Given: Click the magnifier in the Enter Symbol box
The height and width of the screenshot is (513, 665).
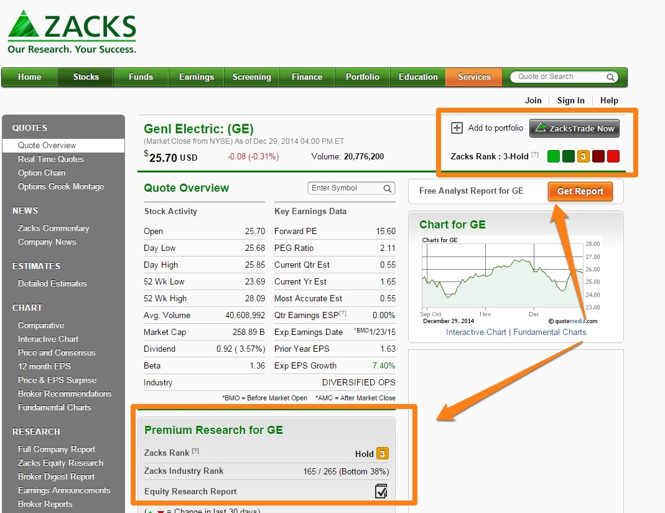Looking at the screenshot, I should [387, 187].
